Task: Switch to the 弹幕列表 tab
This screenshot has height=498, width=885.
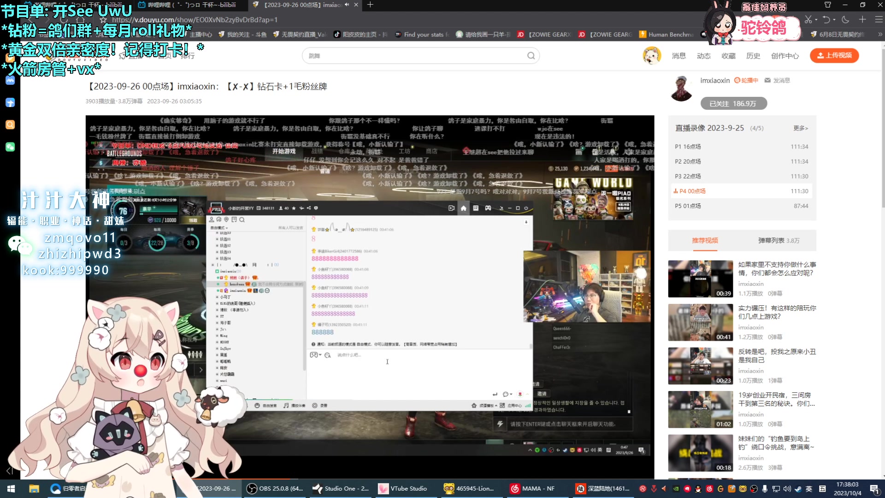Action: pyautogui.click(x=779, y=240)
